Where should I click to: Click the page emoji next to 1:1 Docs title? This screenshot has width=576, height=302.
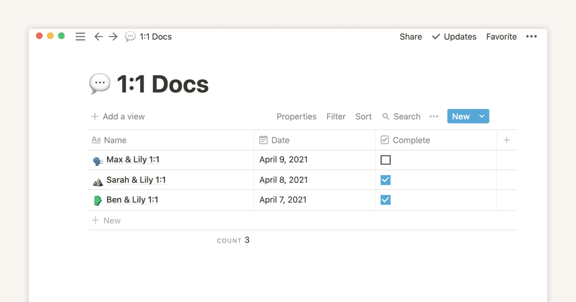[x=100, y=83]
